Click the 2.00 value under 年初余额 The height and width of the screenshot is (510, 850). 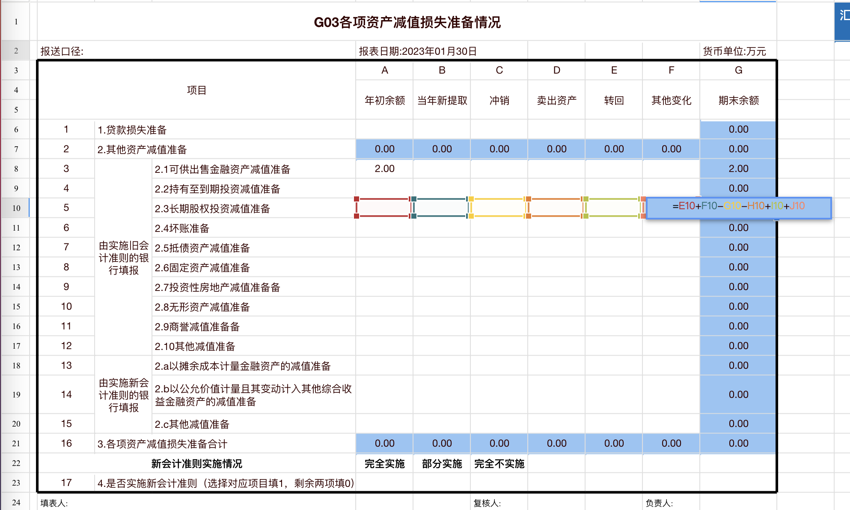385,169
